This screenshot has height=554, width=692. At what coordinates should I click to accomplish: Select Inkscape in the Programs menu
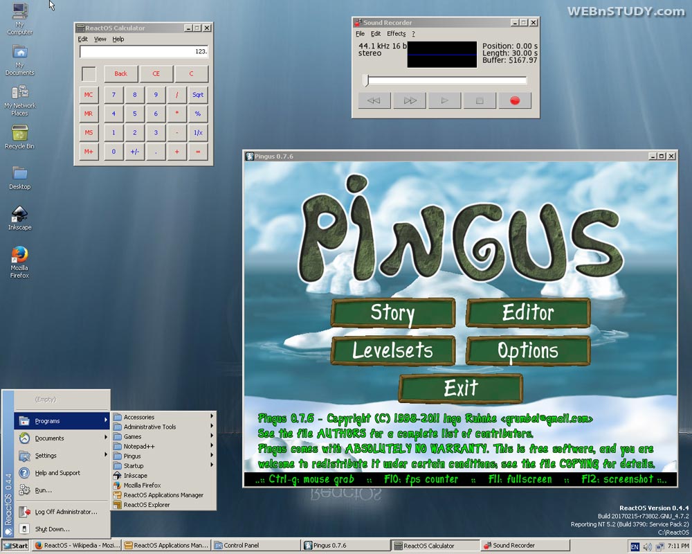163,475
